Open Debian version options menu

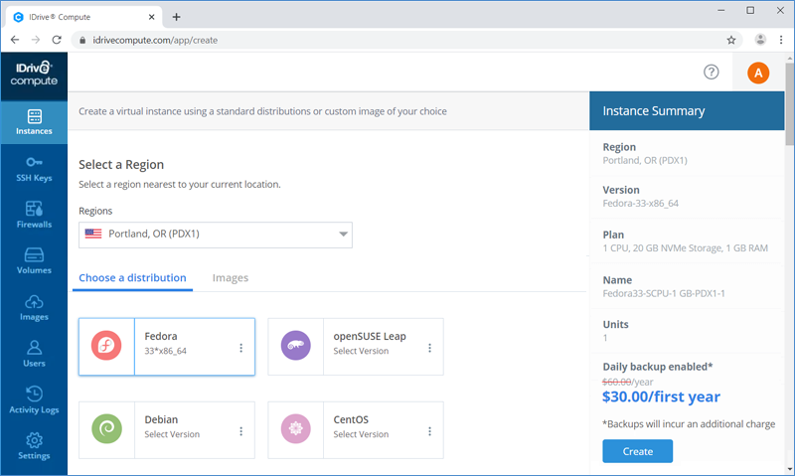tap(240, 431)
